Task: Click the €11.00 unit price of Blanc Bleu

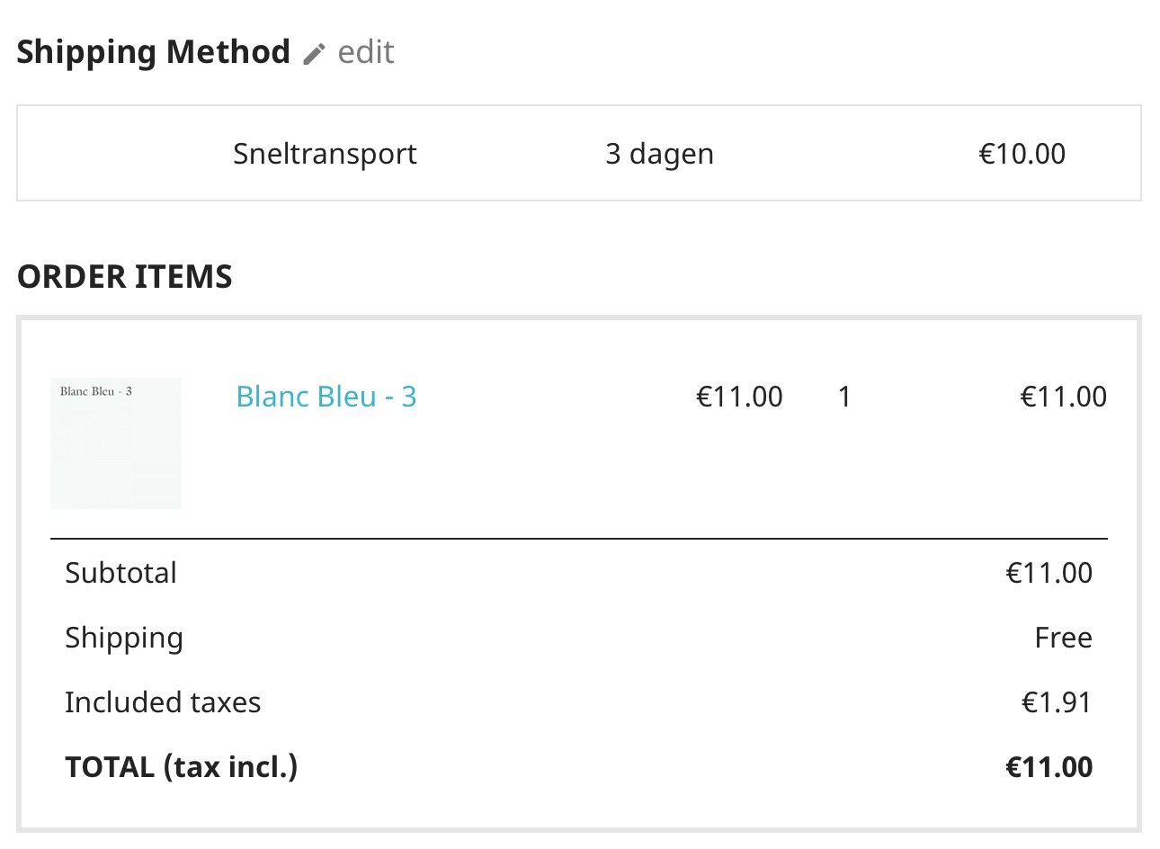Action: [x=739, y=397]
